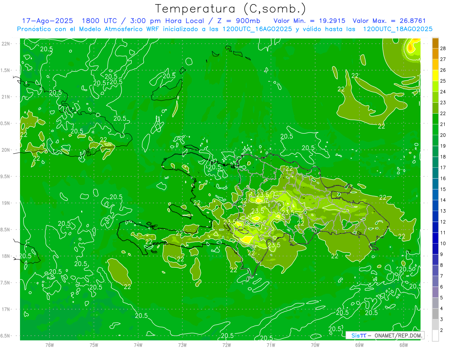Pick the purple legend swatch between 6 and 7
This screenshot has width=453, height=350.
coord(435,281)
